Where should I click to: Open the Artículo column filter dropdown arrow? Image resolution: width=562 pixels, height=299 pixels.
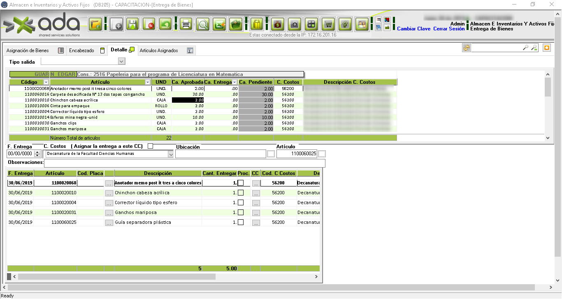[x=148, y=83]
